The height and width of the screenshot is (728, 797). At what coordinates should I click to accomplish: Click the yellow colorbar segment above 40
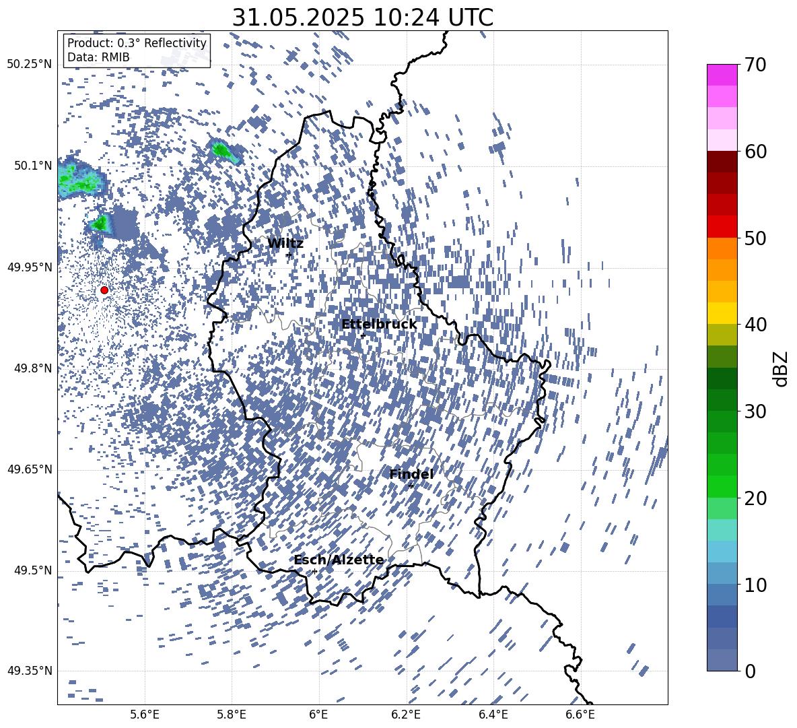pyautogui.click(x=722, y=313)
